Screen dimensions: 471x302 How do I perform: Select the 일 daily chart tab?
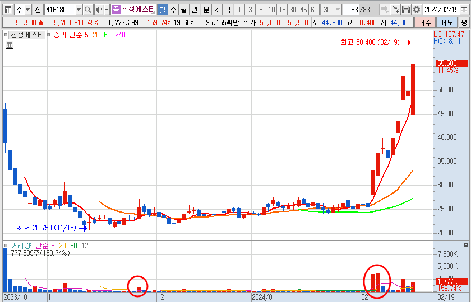163,10
